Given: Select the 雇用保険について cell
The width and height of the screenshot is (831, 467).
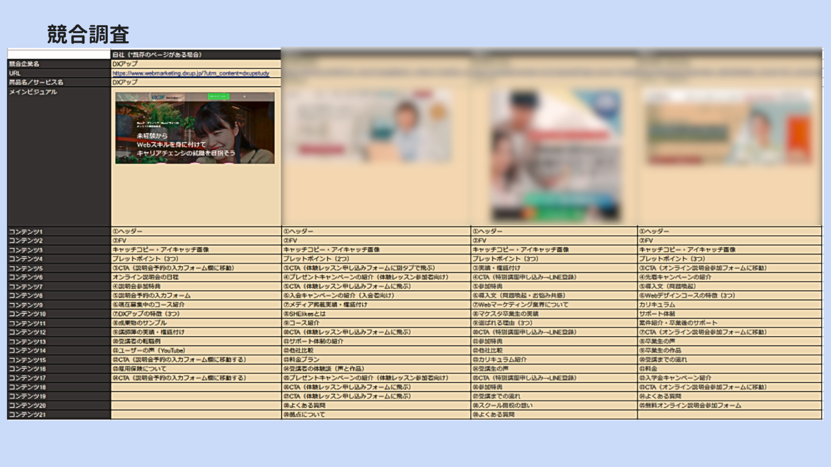Looking at the screenshot, I should 142,369.
